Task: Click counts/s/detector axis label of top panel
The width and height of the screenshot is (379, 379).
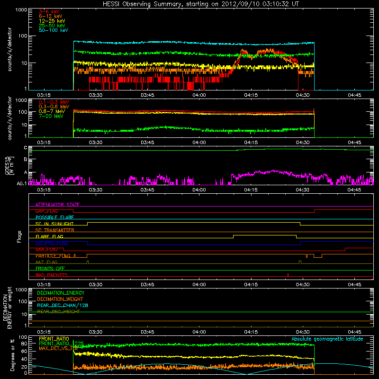Action: [9, 49]
